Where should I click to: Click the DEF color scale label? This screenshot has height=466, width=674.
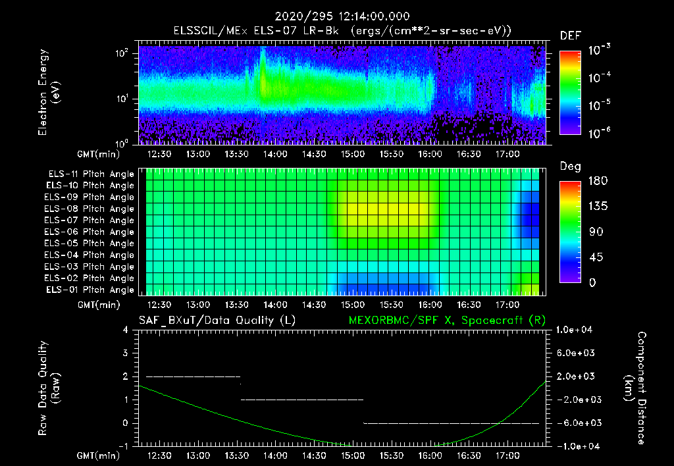click(x=571, y=36)
